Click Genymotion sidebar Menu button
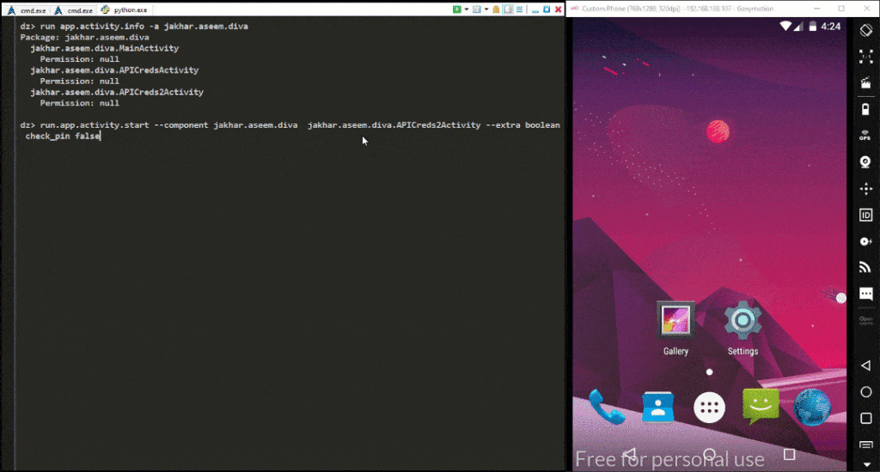Viewport: 880px width, 472px height. click(866, 445)
